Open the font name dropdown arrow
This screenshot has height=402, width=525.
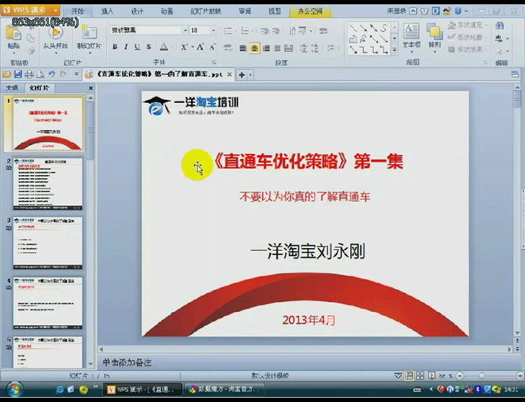pyautogui.click(x=185, y=31)
